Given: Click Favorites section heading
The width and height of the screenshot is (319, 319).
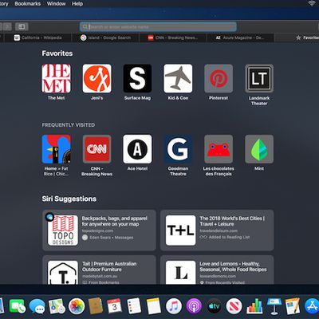Looking at the screenshot, I should (x=57, y=53).
